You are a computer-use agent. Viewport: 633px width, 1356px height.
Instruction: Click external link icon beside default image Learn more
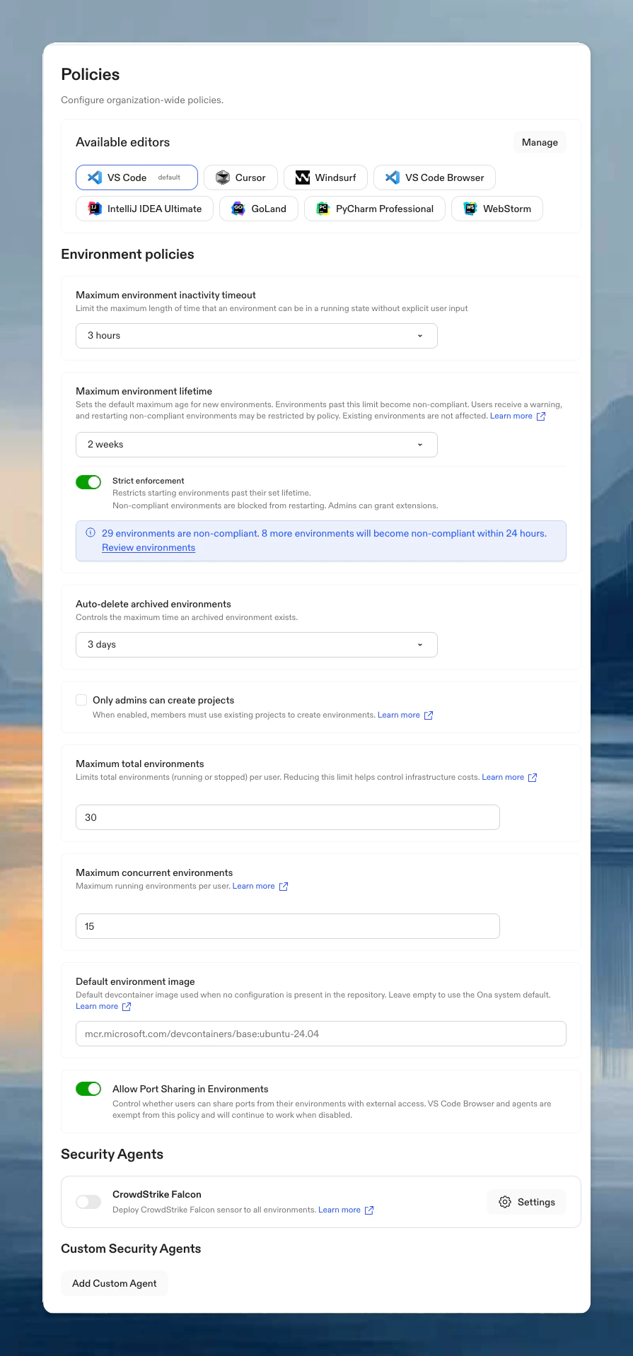(127, 1007)
